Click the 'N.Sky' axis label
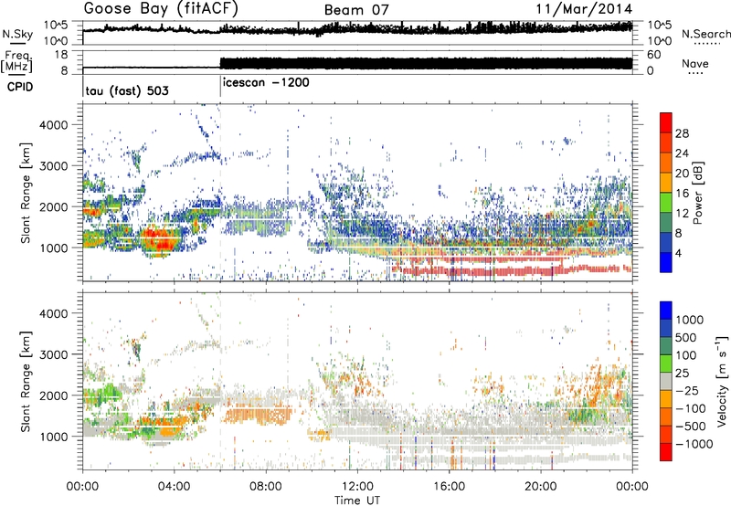 point(17,34)
